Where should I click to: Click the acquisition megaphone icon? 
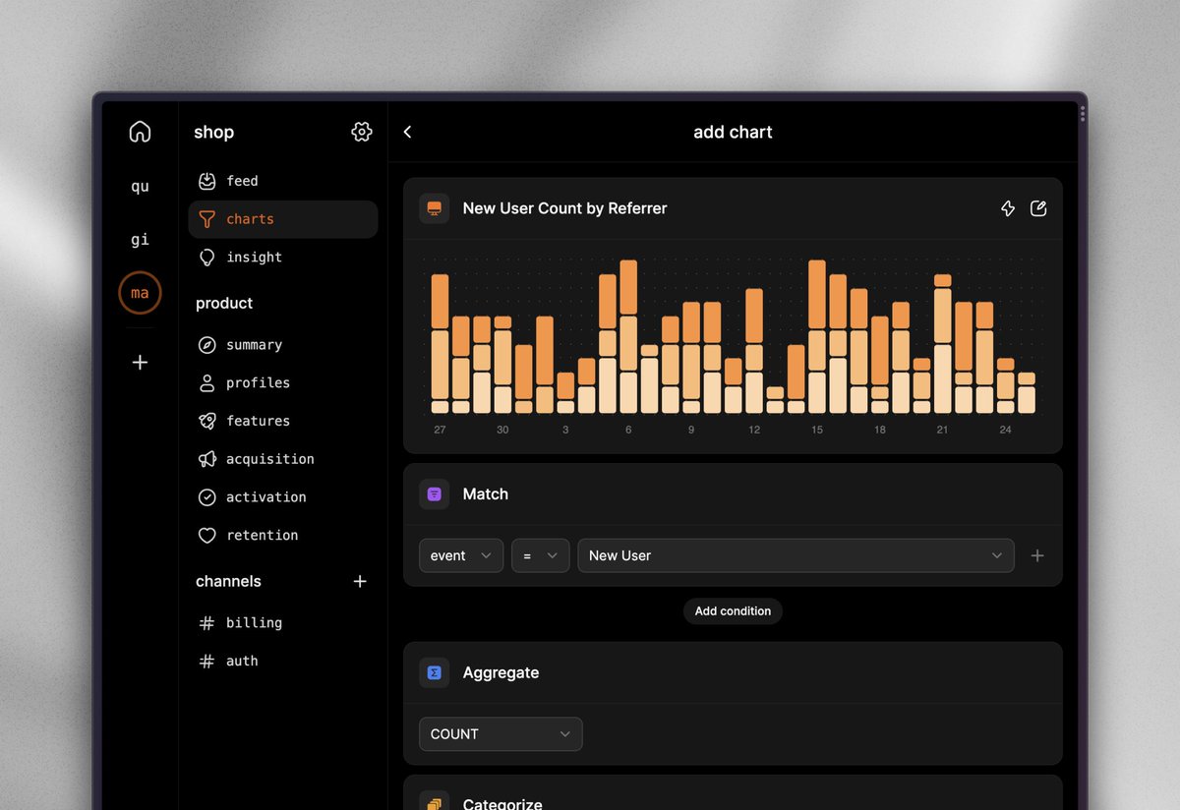tap(206, 459)
